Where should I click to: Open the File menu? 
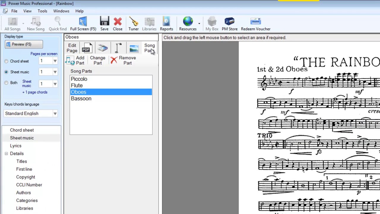(14, 11)
